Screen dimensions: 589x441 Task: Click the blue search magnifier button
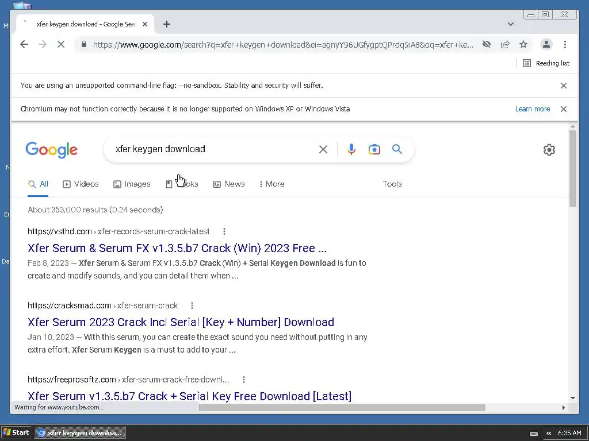point(397,149)
